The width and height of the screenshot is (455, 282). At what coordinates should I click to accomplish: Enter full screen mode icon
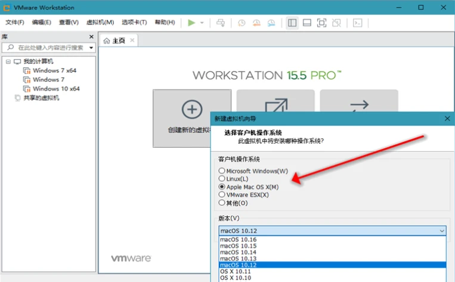[321, 23]
